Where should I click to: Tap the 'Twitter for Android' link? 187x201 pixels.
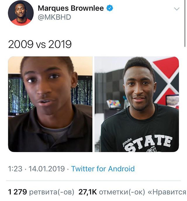(x=103, y=169)
